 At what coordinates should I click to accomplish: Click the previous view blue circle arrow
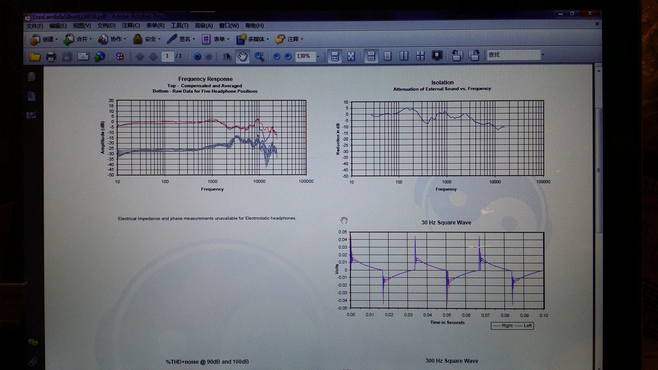[x=197, y=56]
